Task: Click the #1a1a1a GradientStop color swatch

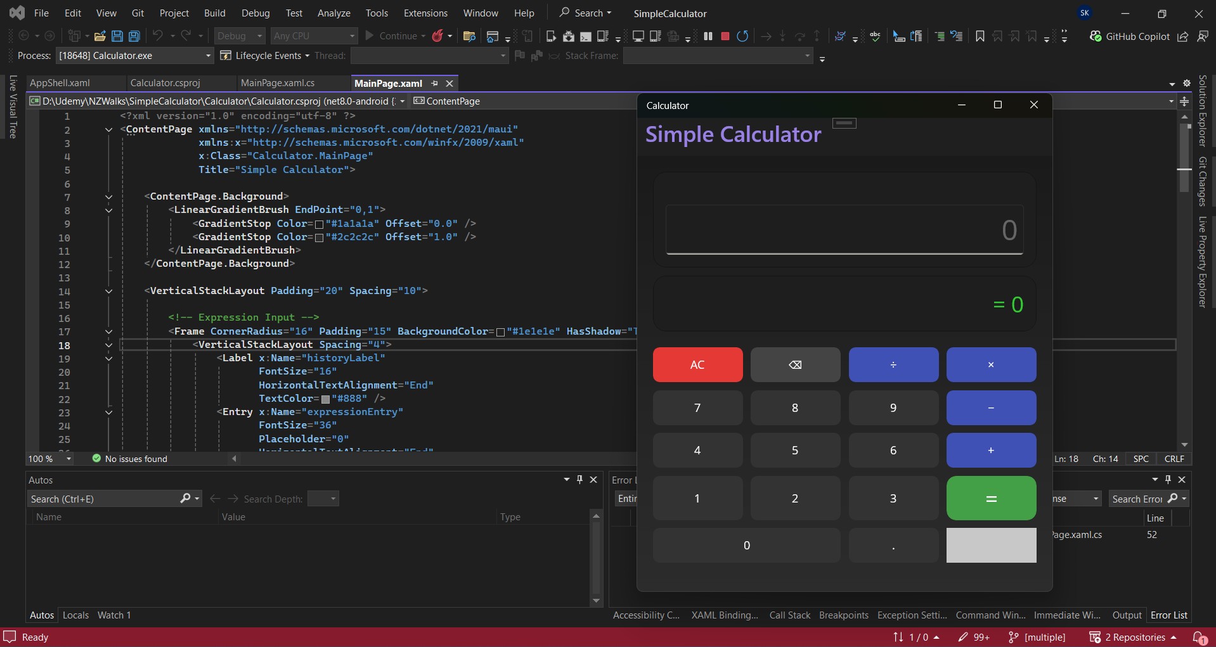Action: click(320, 224)
